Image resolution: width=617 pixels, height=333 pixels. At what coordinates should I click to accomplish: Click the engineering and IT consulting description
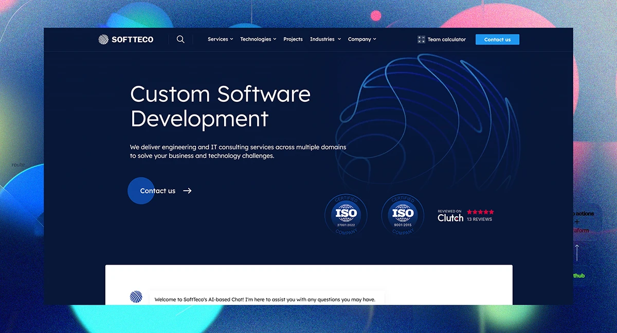click(238, 151)
